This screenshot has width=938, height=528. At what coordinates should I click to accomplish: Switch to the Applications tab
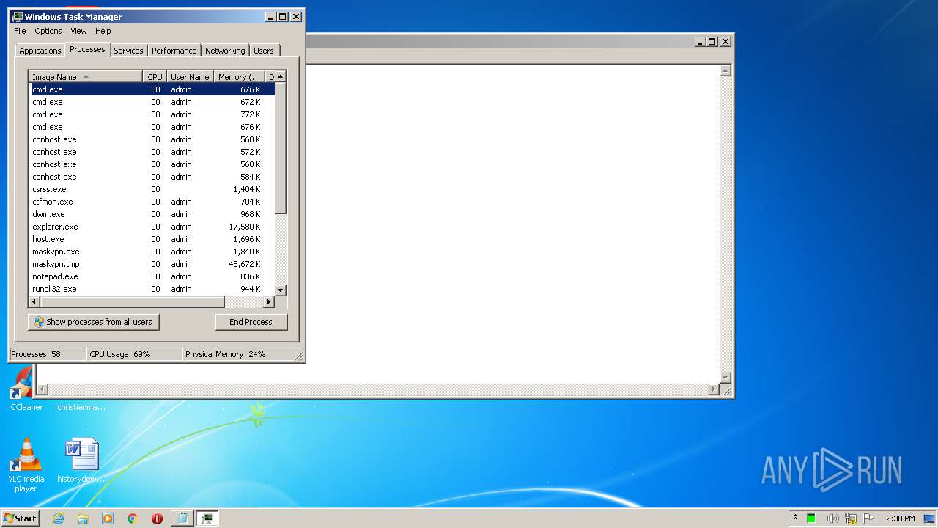[40, 51]
